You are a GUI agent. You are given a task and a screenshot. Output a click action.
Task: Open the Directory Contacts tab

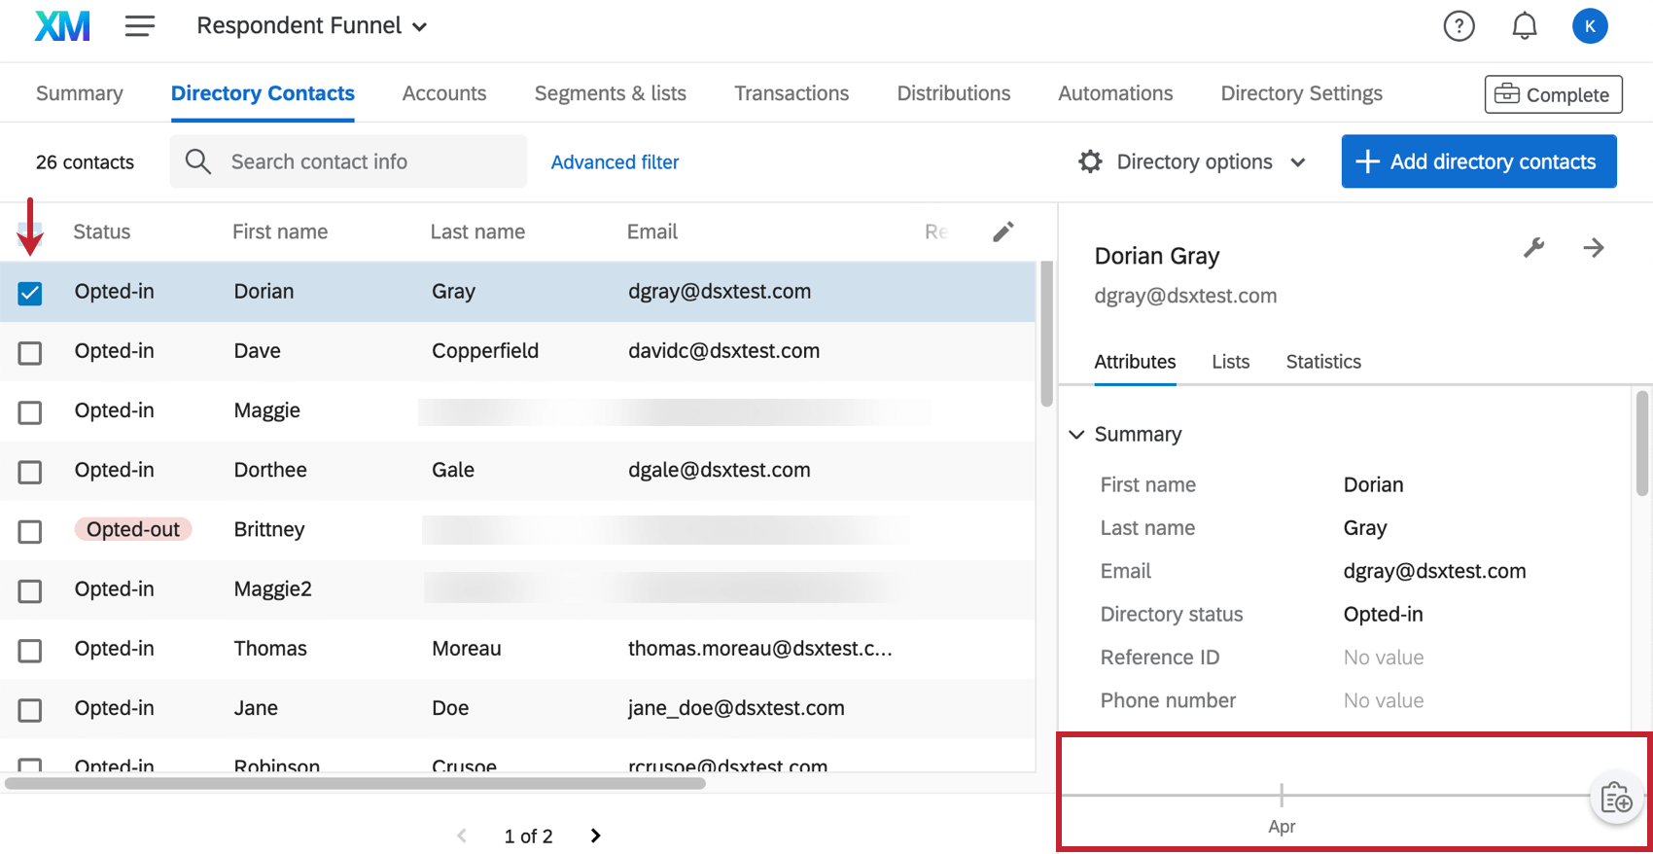[x=263, y=93]
